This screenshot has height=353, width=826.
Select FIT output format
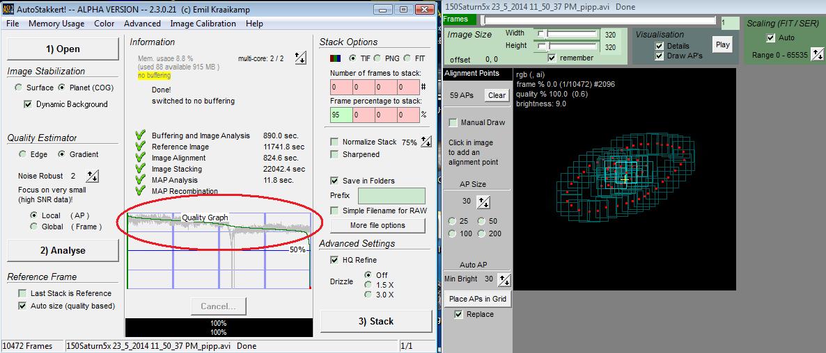point(407,58)
